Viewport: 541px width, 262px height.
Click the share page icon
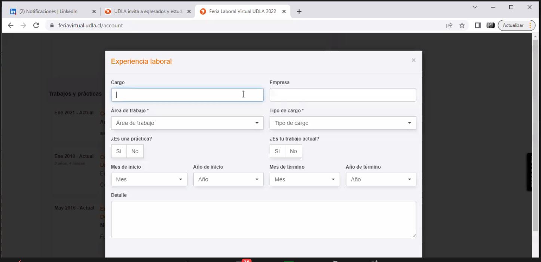449,25
